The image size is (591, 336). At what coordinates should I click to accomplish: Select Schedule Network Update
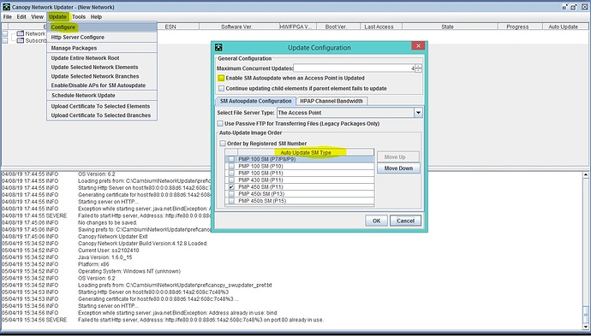102,96
